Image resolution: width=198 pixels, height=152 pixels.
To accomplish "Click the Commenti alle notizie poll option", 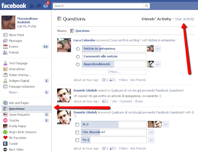I will coord(114,56).
